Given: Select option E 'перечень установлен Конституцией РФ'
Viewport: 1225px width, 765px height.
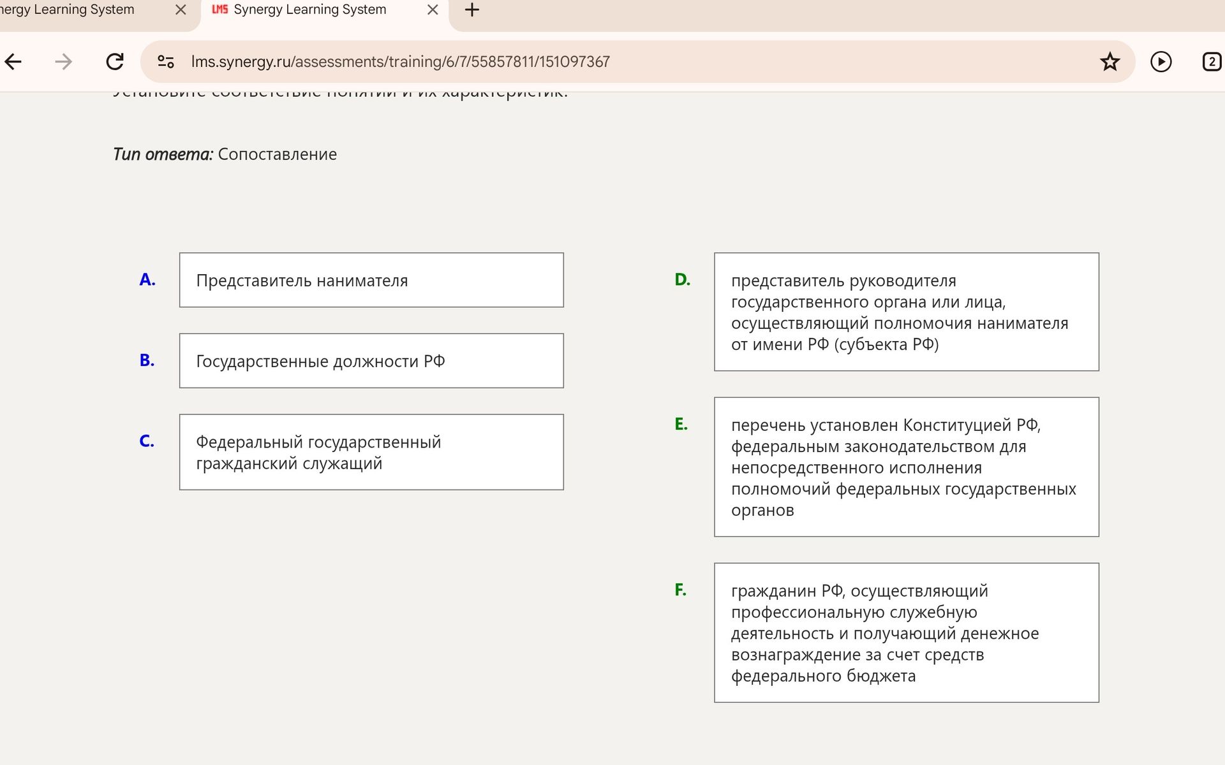Looking at the screenshot, I should (x=907, y=467).
